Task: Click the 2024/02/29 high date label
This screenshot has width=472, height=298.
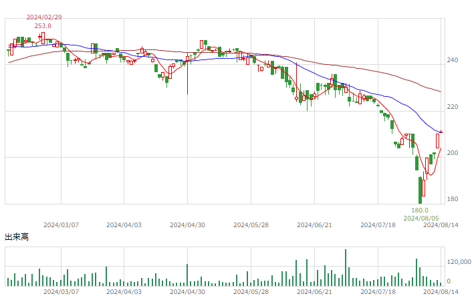Action: (x=44, y=17)
